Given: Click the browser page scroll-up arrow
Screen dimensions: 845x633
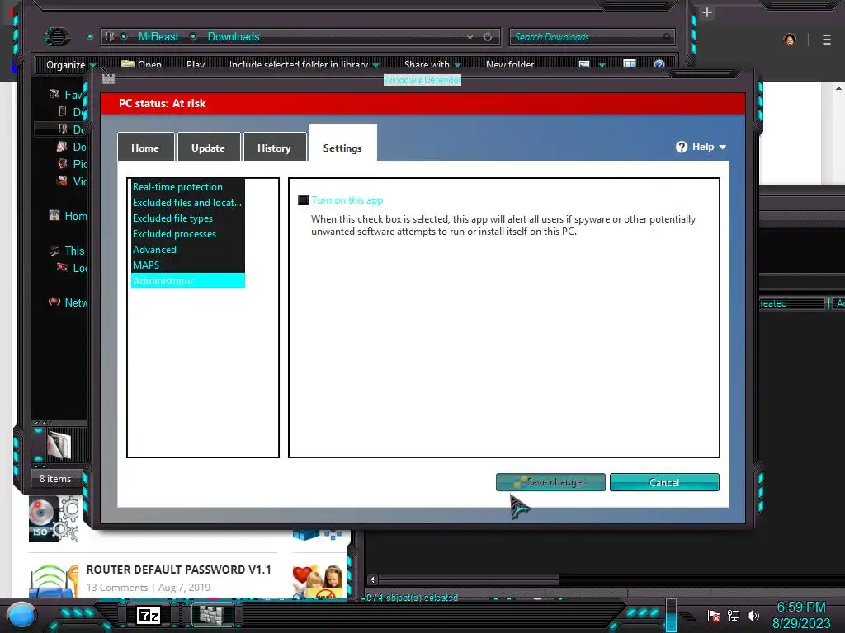Looking at the screenshot, I should click(x=838, y=88).
